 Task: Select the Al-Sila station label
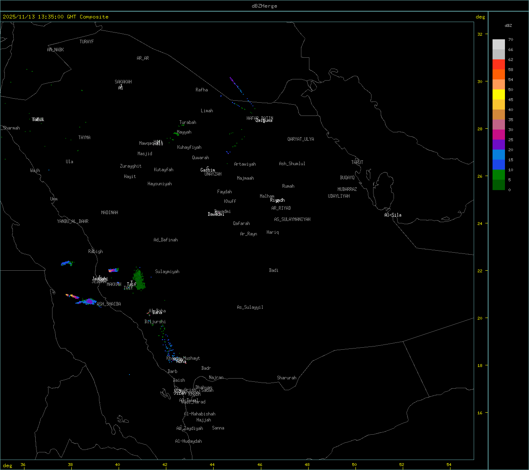click(393, 215)
